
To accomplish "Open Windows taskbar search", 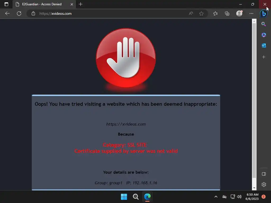I will coord(136,197).
